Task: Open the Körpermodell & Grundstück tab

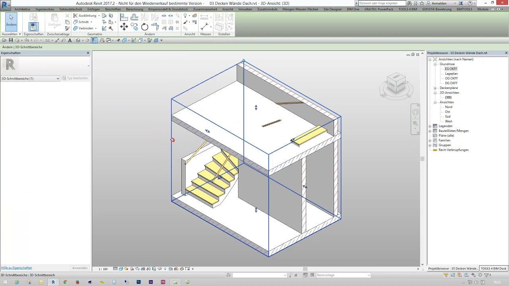Action: point(168,9)
